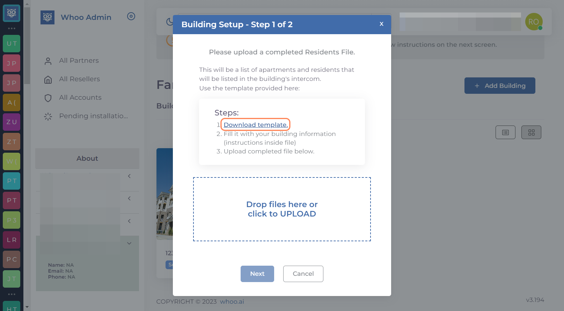Expand the third collapsed About row chevron
Image resolution: width=564 pixels, height=311 pixels.
(129, 221)
